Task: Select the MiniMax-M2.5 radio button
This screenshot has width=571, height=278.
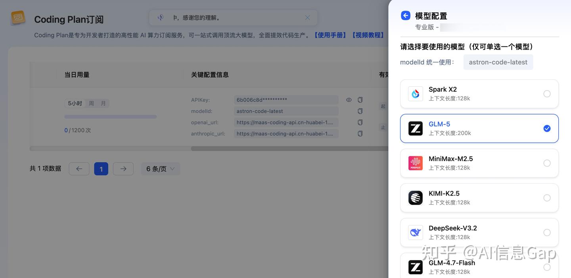Action: pos(547,163)
